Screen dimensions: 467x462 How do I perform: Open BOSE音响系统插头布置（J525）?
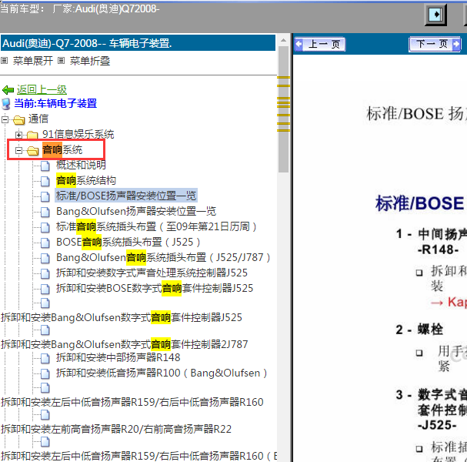pos(128,242)
